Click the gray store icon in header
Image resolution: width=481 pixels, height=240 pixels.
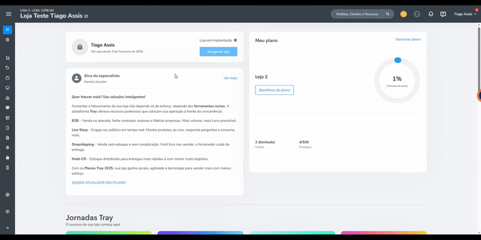(417, 14)
